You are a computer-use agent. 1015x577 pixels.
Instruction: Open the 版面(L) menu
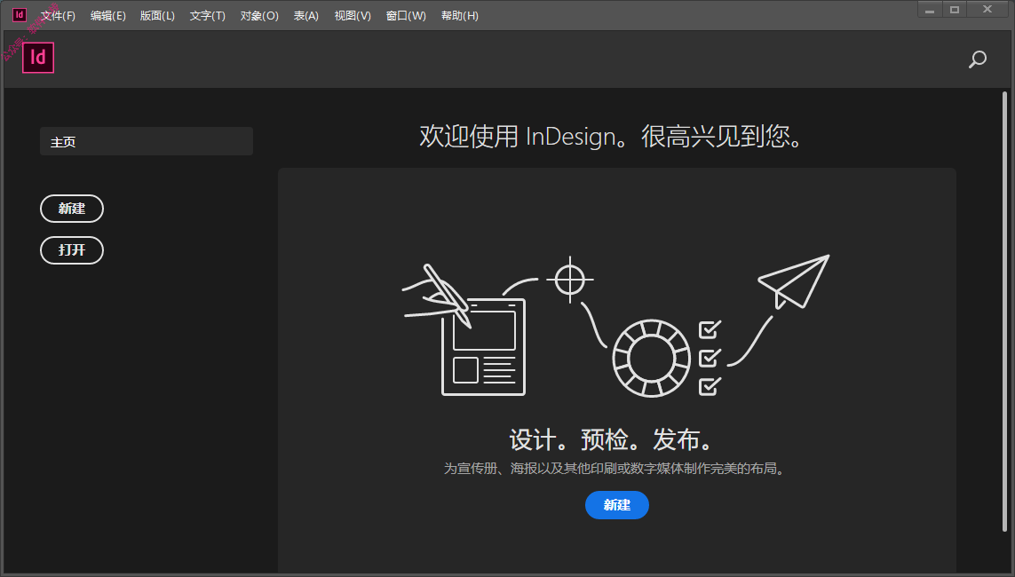(x=157, y=15)
